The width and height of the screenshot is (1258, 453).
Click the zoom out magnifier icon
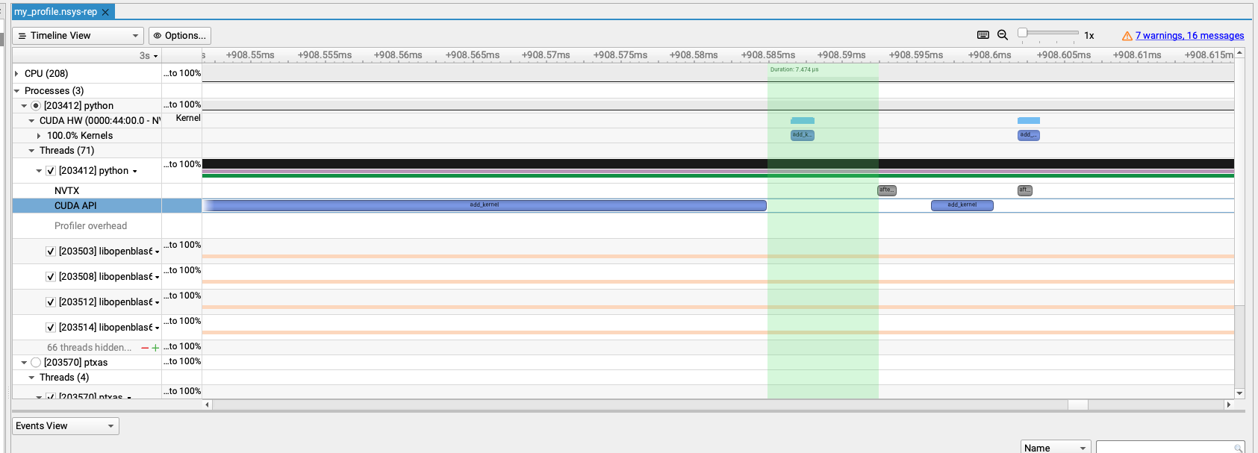tap(1003, 35)
